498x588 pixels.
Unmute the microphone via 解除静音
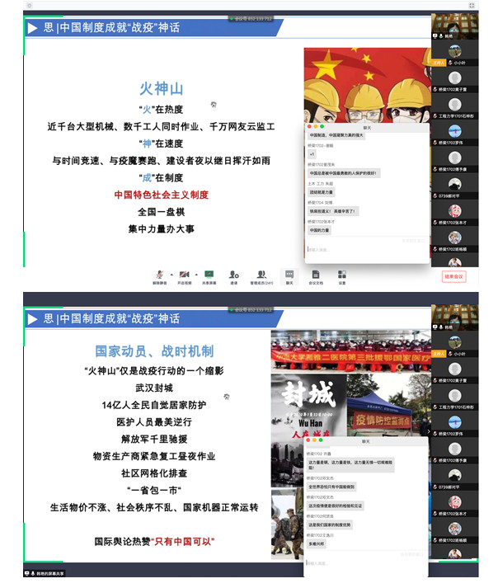pos(158,274)
